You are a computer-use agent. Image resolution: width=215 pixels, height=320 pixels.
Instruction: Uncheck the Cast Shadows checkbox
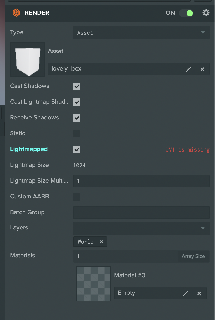(76, 86)
